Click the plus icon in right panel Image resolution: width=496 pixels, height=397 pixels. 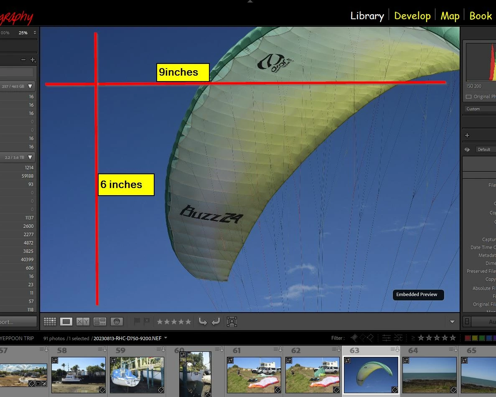pyautogui.click(x=467, y=135)
